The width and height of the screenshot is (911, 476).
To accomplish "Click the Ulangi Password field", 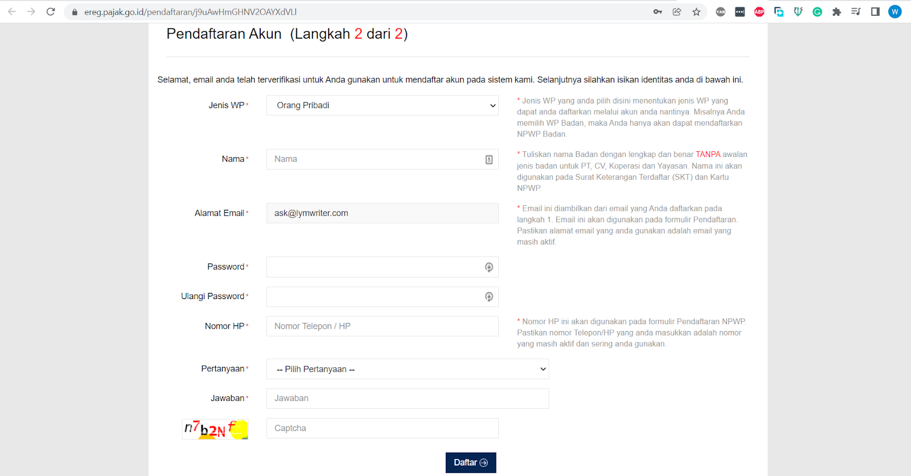I will tap(373, 297).
